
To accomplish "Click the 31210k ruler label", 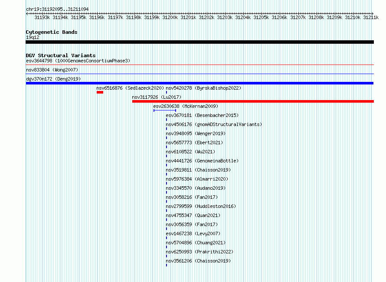I will click(x=353, y=17).
